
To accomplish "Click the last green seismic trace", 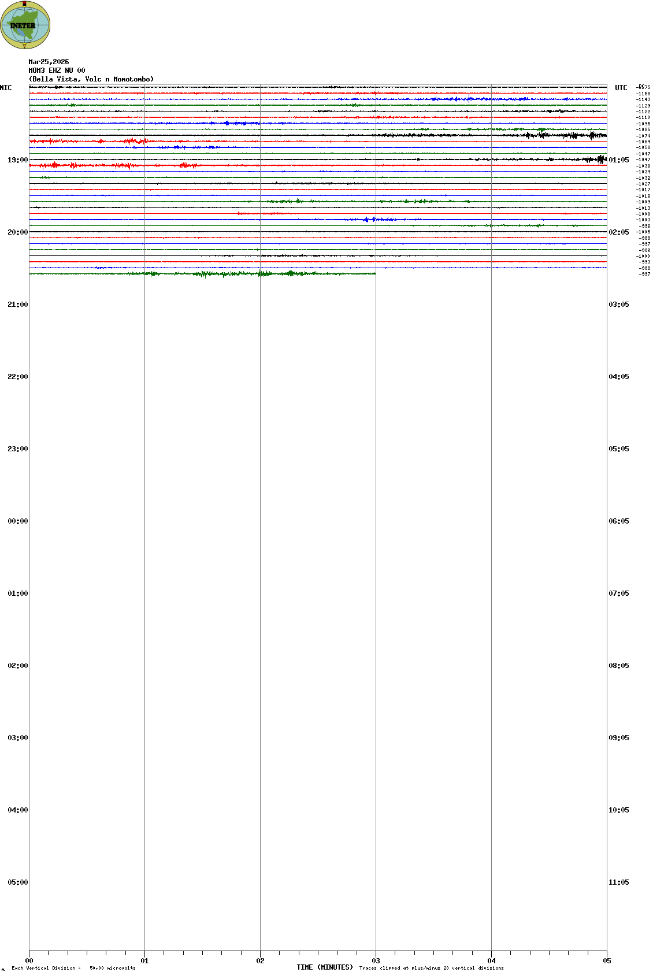I will tap(202, 273).
